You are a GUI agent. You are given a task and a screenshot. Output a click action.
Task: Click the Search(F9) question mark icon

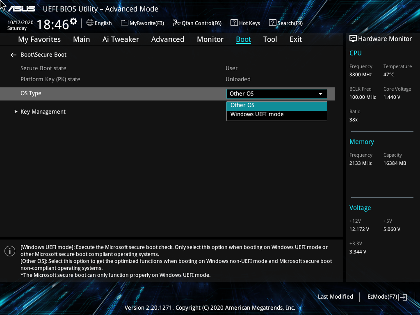point(272,23)
